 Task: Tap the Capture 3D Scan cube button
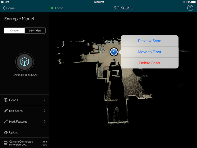pyautogui.click(x=25, y=62)
